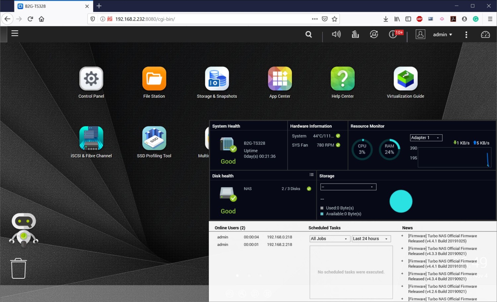The image size is (497, 302).
Task: Open the All Jobs dropdown
Action: (330, 238)
